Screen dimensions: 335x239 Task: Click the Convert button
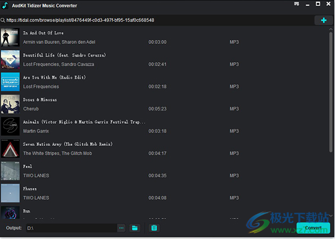tap(313, 228)
